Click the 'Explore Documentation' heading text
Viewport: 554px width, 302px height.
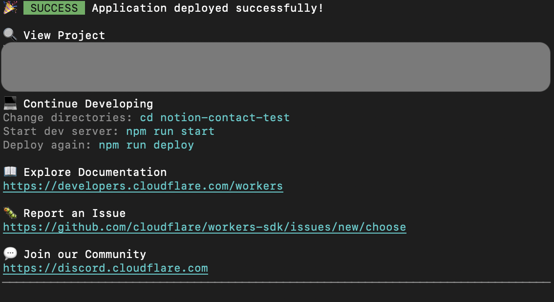(x=95, y=172)
